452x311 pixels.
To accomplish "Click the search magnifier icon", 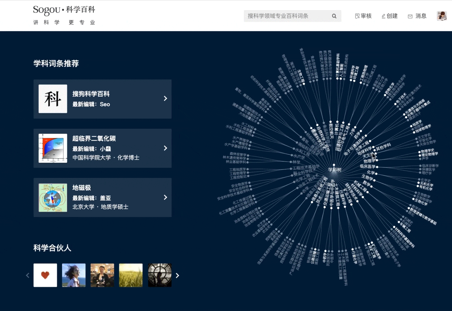I will point(334,16).
